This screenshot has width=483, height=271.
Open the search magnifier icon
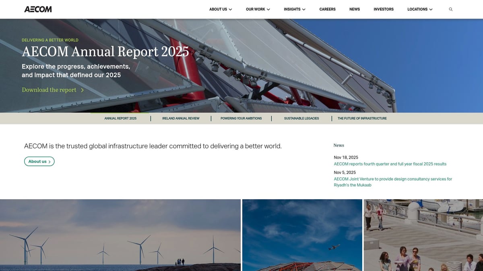click(x=450, y=9)
